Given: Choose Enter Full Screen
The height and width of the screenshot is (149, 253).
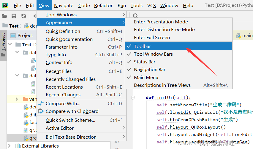Looking at the screenshot, I should pyautogui.click(x=179, y=38).
